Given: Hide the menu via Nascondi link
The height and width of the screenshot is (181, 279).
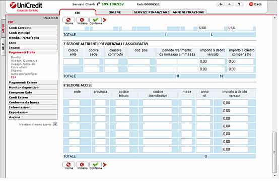Looking at the screenshot, I should click(50, 18).
